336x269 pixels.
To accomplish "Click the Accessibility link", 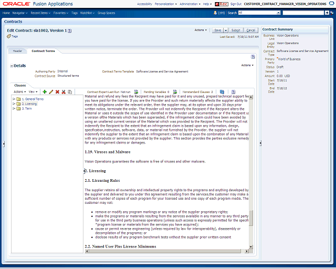I will (145, 4).
